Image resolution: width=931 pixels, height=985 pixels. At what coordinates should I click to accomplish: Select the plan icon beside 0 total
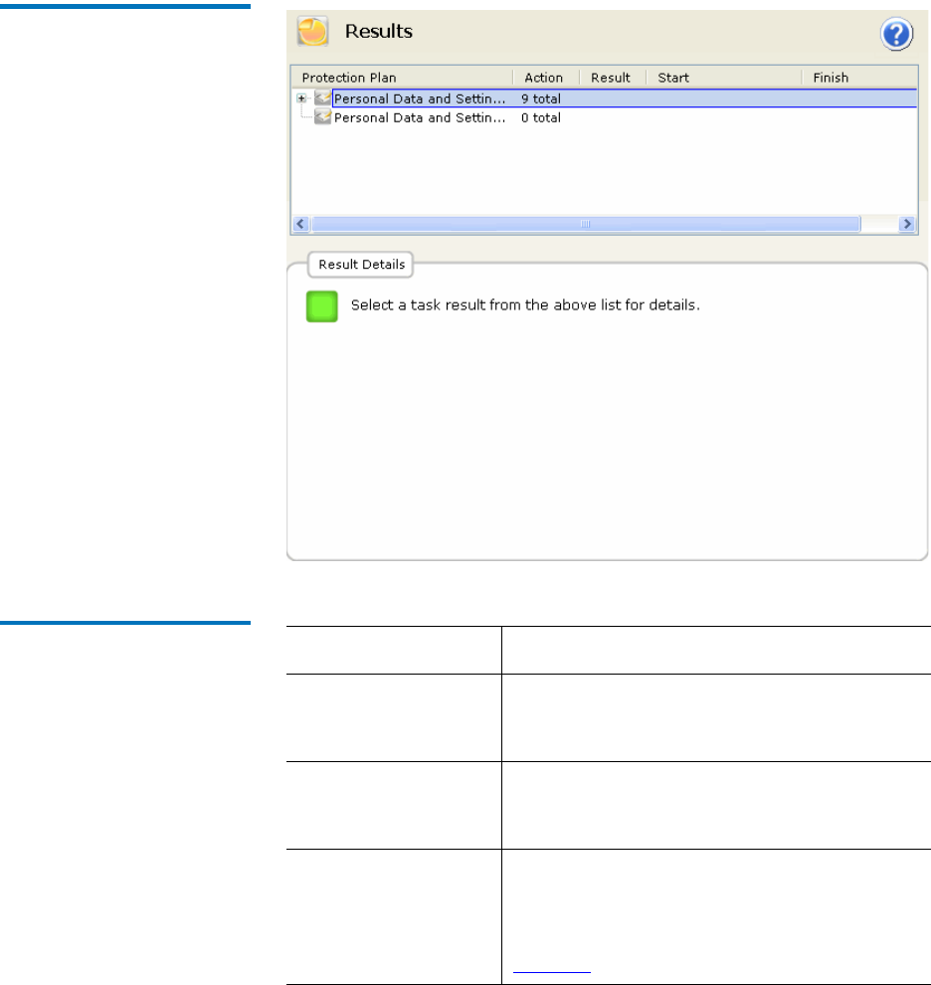(323, 116)
